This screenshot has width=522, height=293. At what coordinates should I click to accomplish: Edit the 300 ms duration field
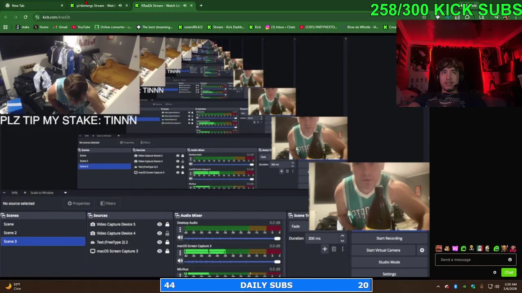click(322, 238)
